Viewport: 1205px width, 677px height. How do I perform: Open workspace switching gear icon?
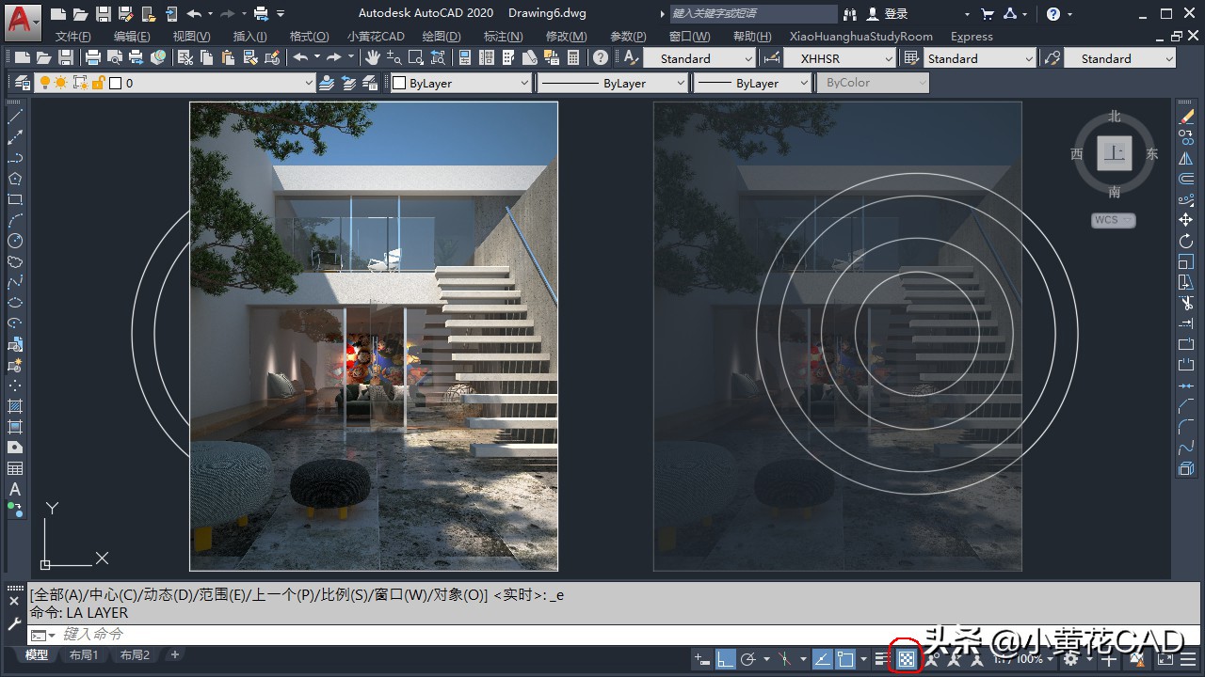[1070, 659]
